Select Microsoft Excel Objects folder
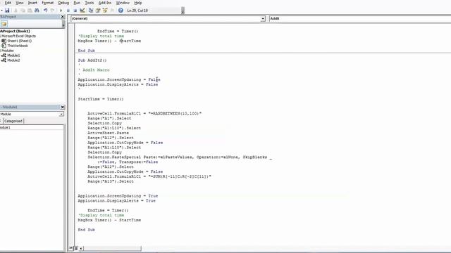The width and height of the screenshot is (451, 253). (18, 36)
